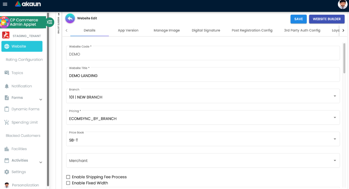Click the STAGING_TENANT logo icon
The width and height of the screenshot is (349, 189).
(x=6, y=35)
